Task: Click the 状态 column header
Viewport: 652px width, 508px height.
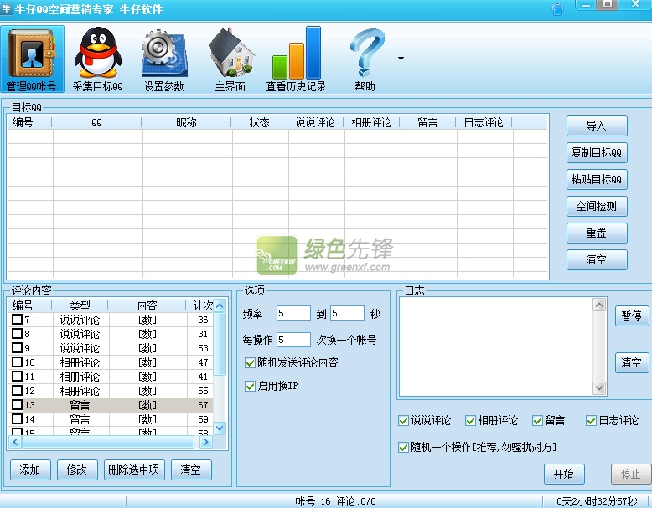Action: tap(260, 122)
